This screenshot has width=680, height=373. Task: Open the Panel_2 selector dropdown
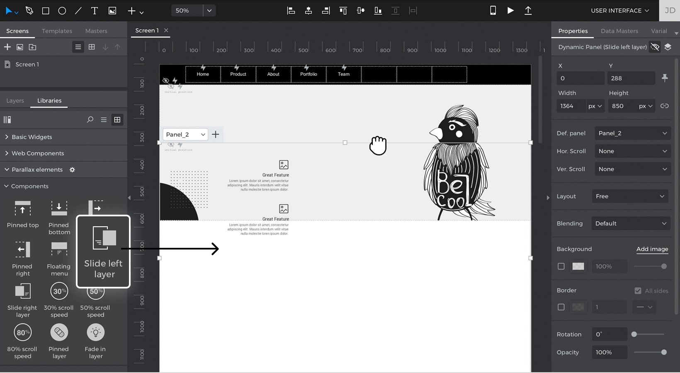pos(185,134)
